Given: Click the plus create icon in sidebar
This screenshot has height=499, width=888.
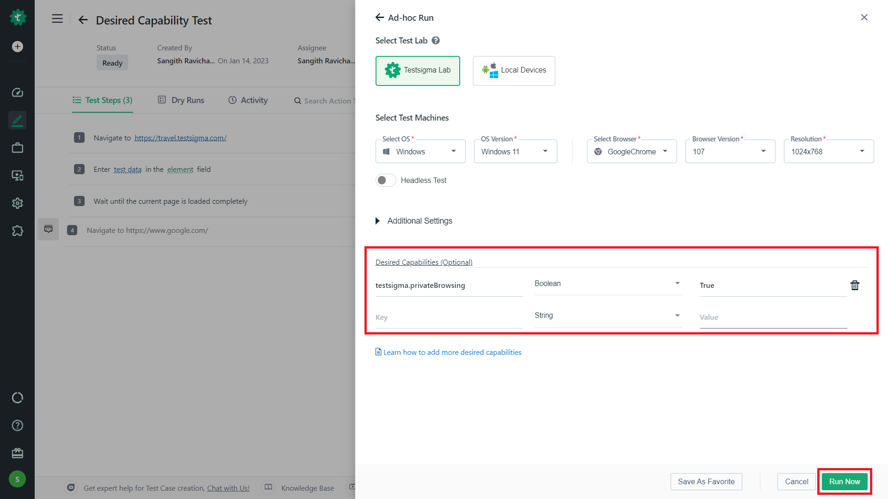Looking at the screenshot, I should tap(18, 47).
